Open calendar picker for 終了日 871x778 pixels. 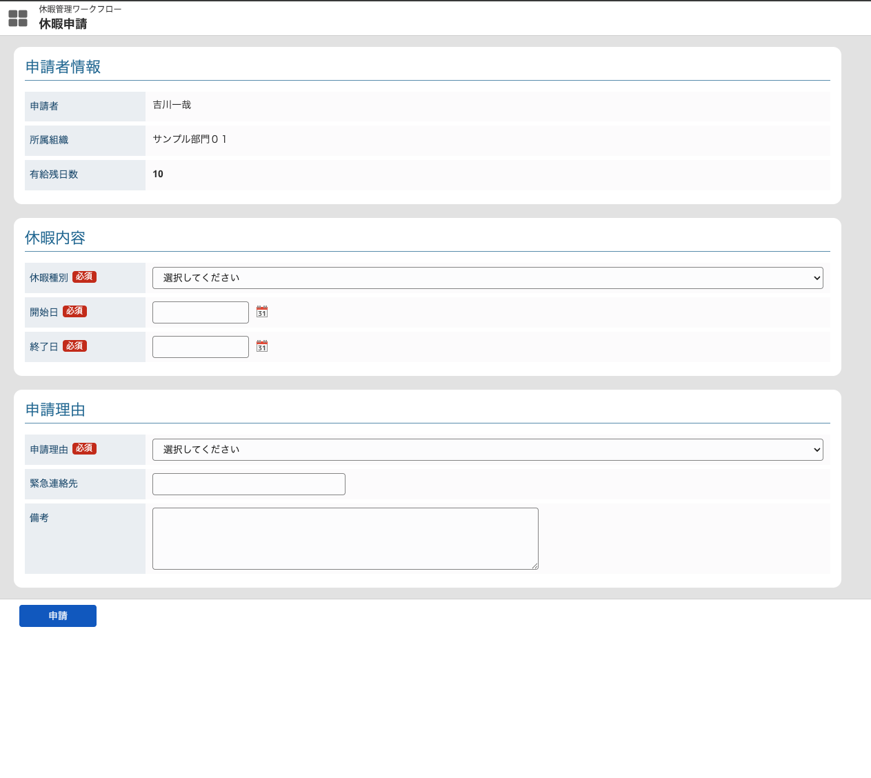point(262,346)
